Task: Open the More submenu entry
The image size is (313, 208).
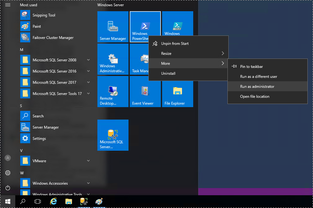Action: click(189, 63)
